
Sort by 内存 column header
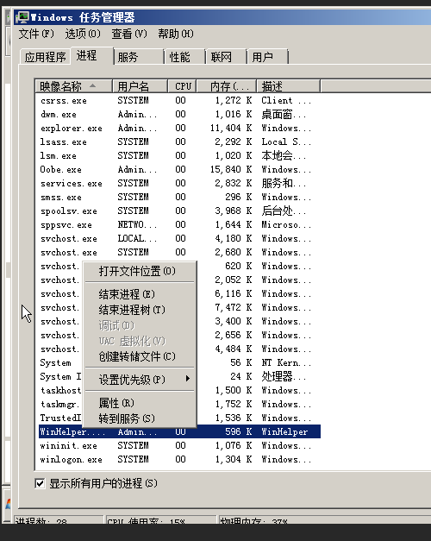(x=227, y=86)
